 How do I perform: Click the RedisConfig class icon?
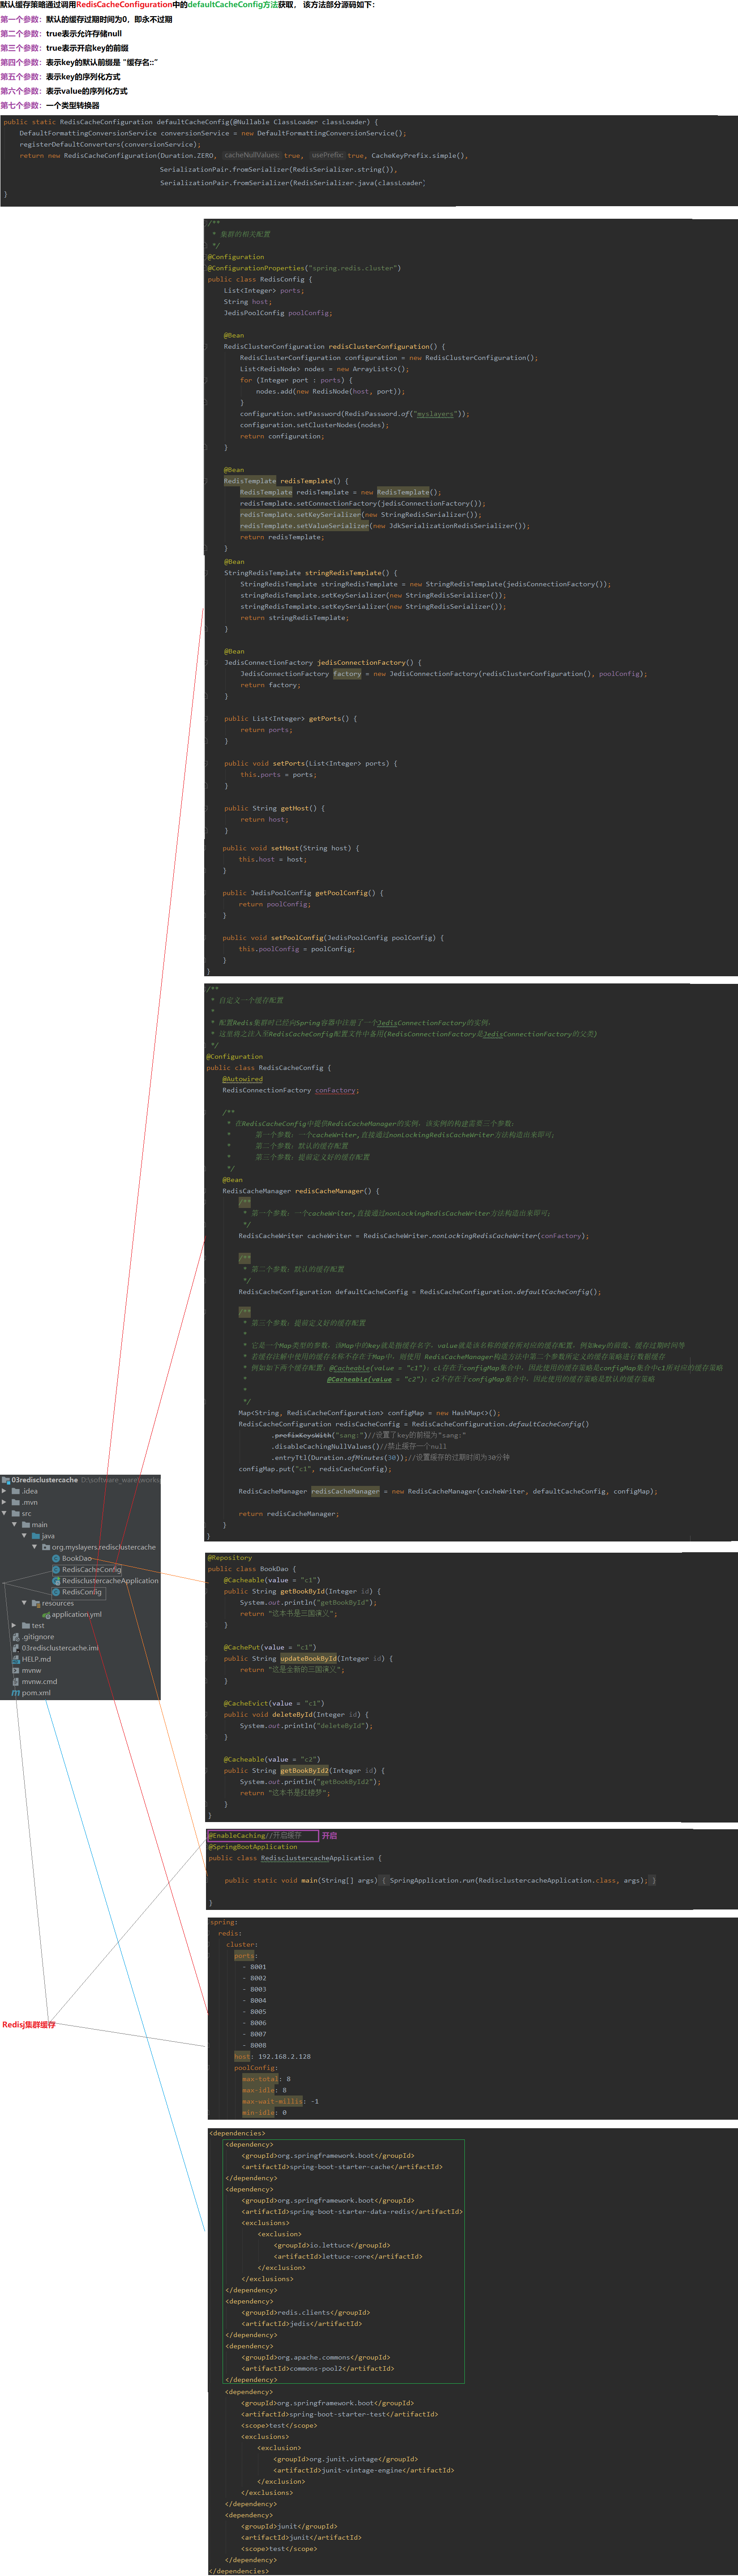56,1592
